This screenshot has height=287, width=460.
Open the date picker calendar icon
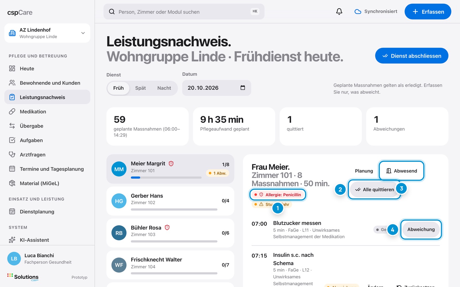[x=243, y=88]
